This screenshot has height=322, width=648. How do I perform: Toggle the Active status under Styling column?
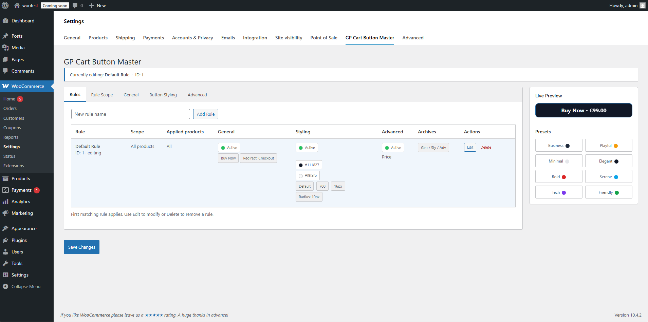tap(307, 148)
